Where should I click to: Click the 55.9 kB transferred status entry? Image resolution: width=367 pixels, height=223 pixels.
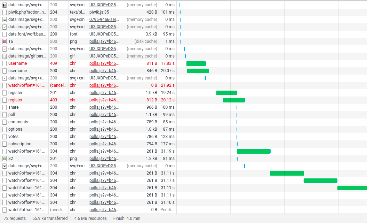tap(50, 218)
